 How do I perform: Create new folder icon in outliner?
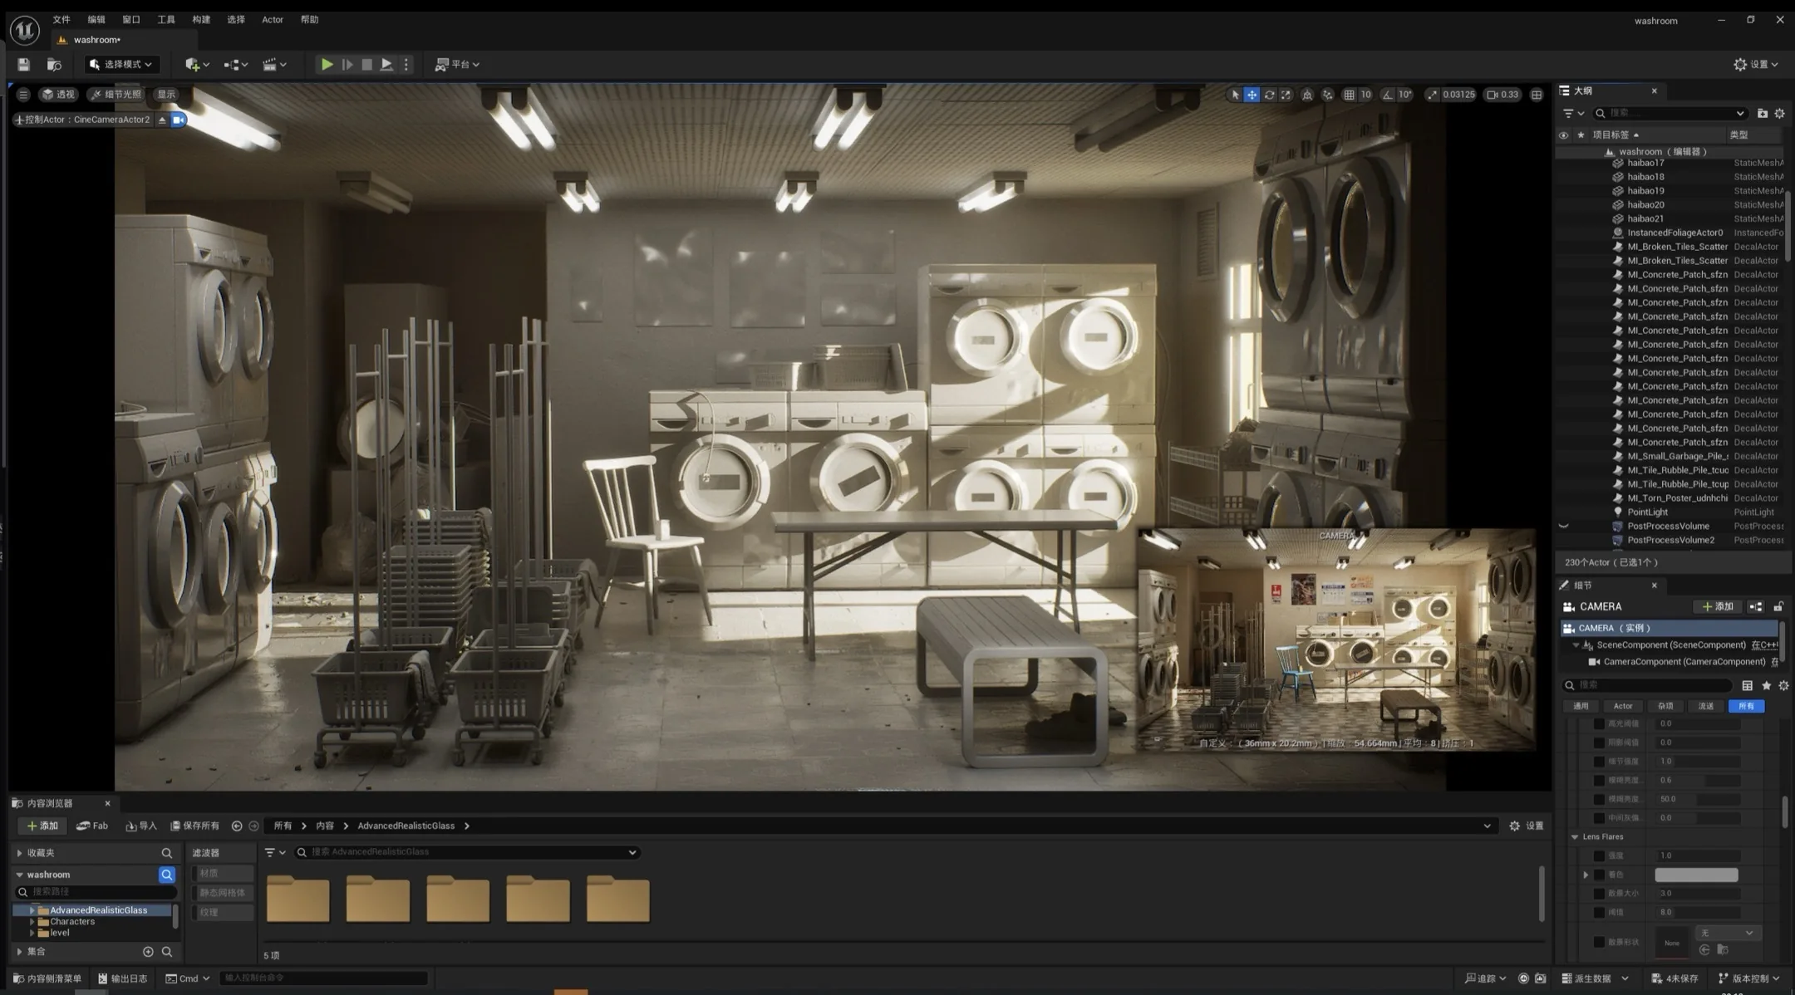pos(1763,113)
